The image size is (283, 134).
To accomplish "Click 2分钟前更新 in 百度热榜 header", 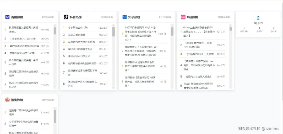I will click(48, 17).
